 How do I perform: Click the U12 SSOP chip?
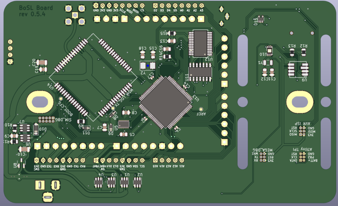tap(200, 43)
